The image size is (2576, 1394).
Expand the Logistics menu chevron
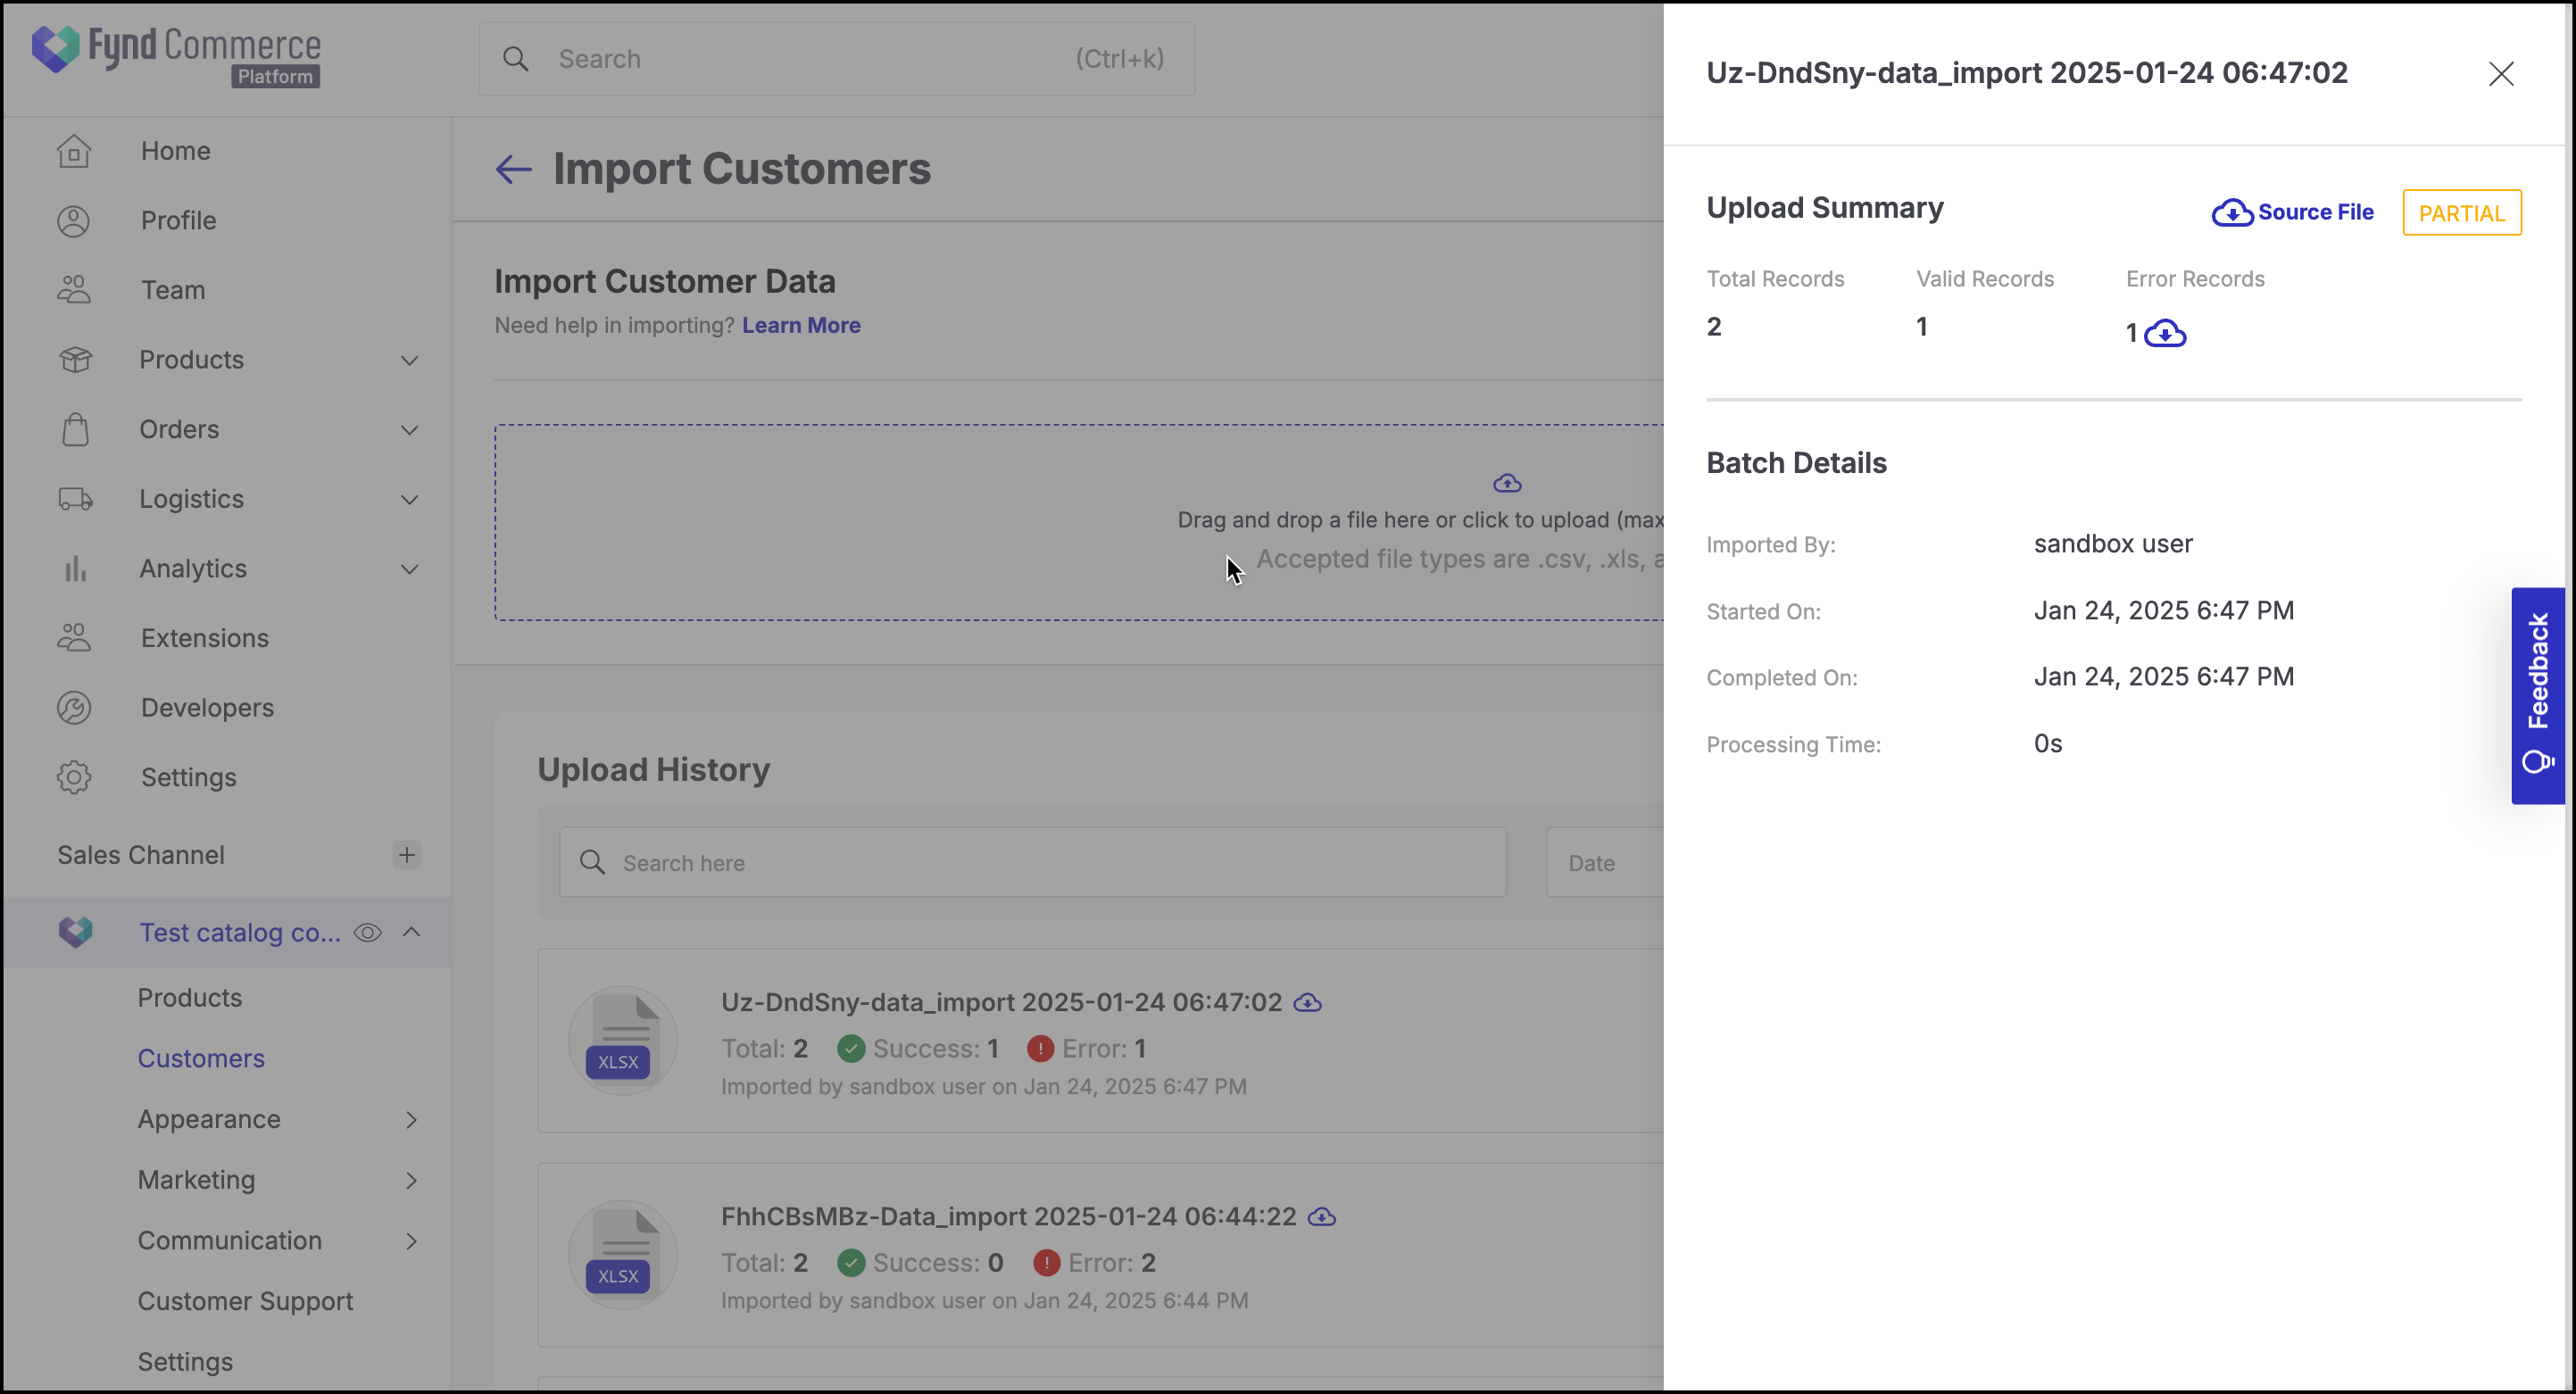409,499
